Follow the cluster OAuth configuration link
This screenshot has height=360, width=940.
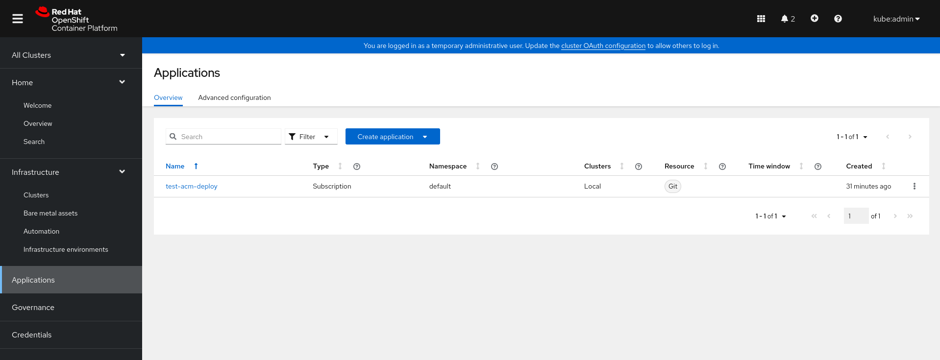click(x=603, y=46)
